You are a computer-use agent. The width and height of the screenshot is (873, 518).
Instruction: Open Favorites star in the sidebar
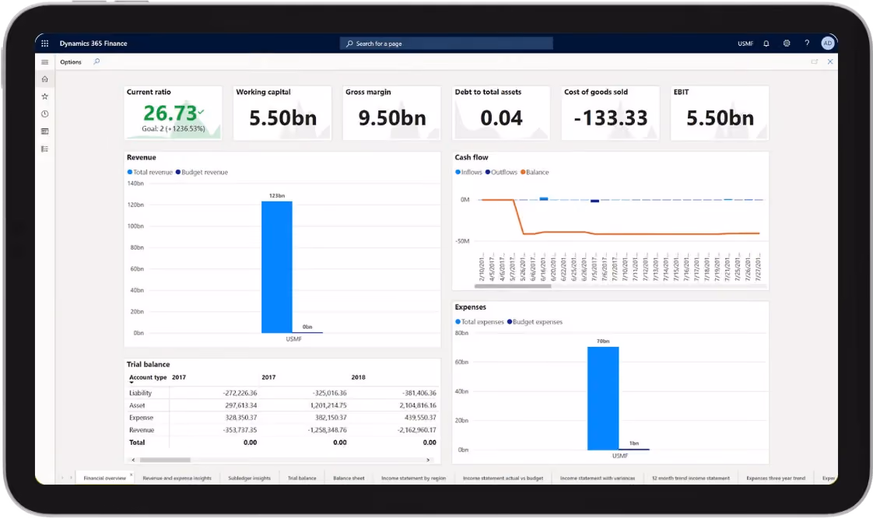point(44,96)
